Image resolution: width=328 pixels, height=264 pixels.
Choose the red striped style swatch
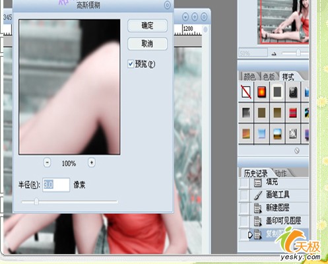tap(293, 113)
